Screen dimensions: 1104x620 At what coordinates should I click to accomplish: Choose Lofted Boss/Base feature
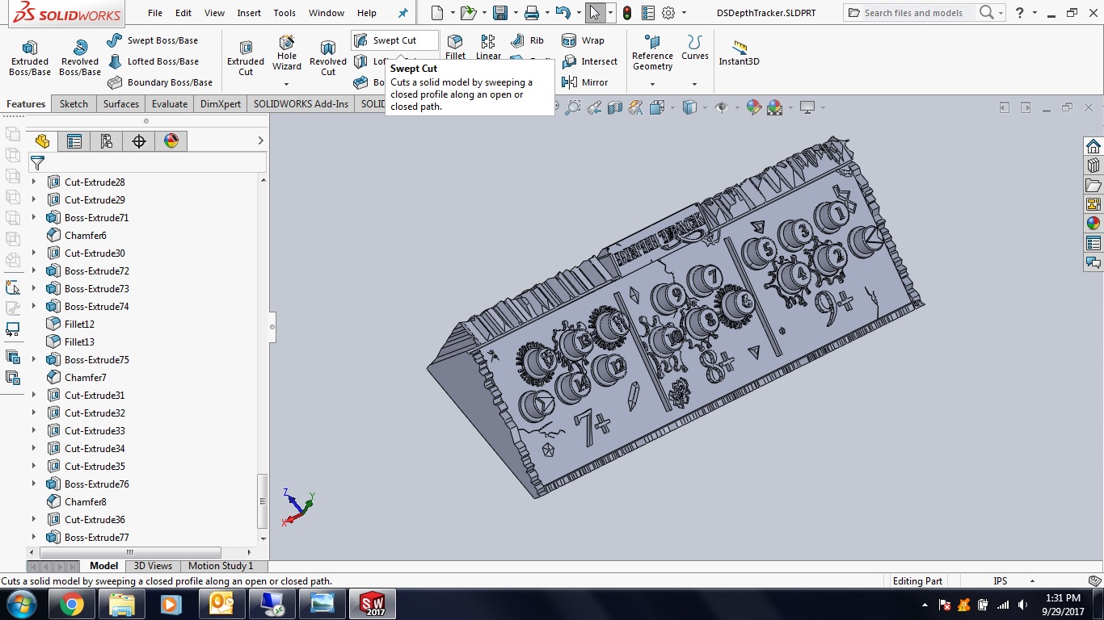[x=153, y=61]
